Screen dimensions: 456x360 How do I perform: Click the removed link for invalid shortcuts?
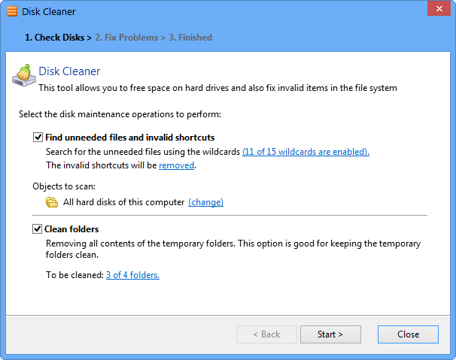[177, 165]
